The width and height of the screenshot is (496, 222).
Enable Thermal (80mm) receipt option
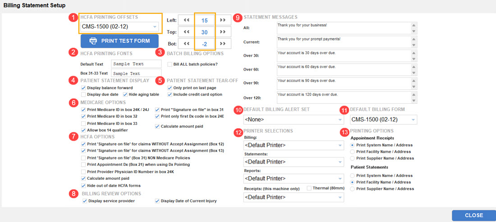click(309, 188)
